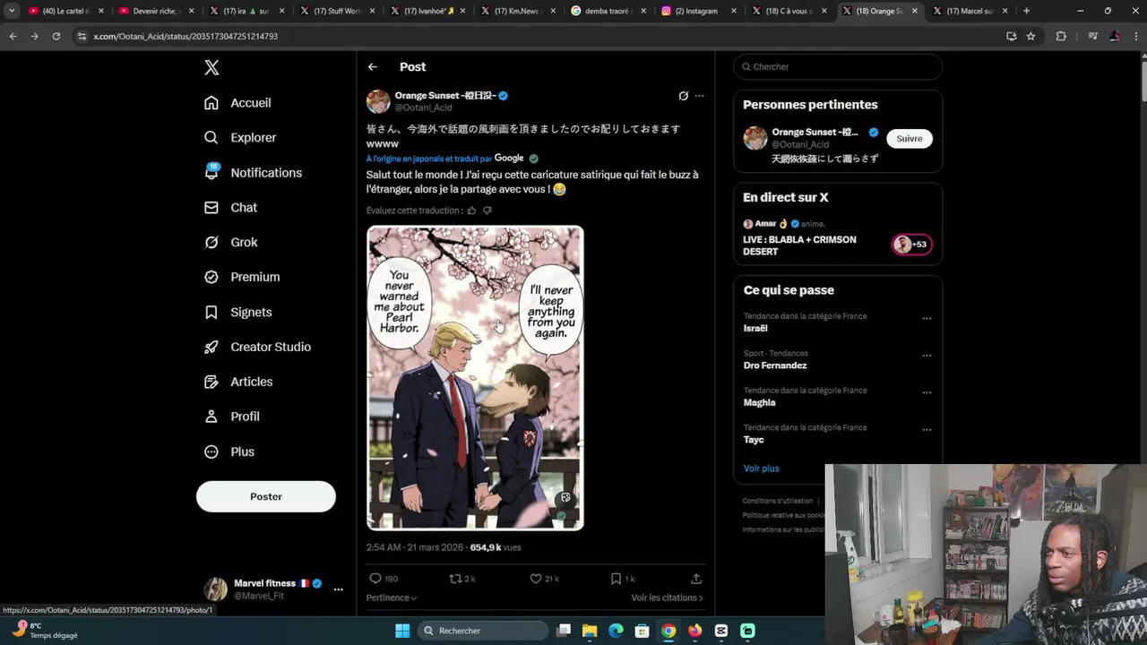1147x645 pixels.
Task: Click the X logo in sidebar
Action: tap(211, 67)
